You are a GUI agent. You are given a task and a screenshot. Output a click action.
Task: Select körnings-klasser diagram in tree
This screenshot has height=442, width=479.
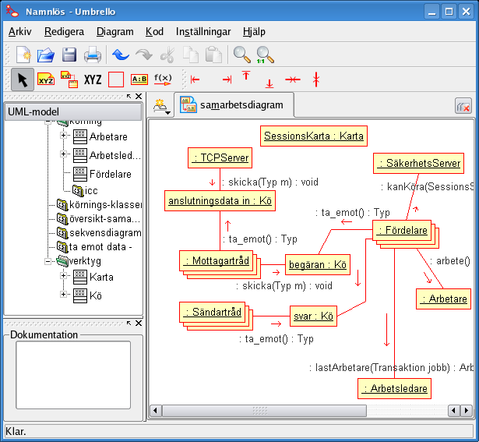(100, 204)
